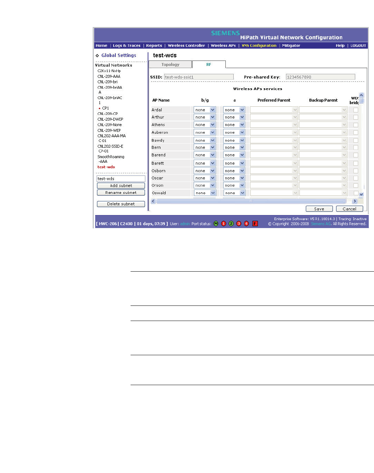
Task: Open Preferred Parent dropdown for Barend
Action: point(274,155)
